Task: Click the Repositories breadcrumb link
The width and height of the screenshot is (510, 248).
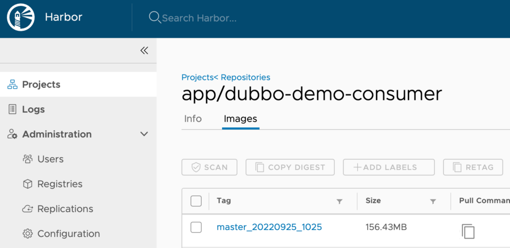Action: point(245,77)
